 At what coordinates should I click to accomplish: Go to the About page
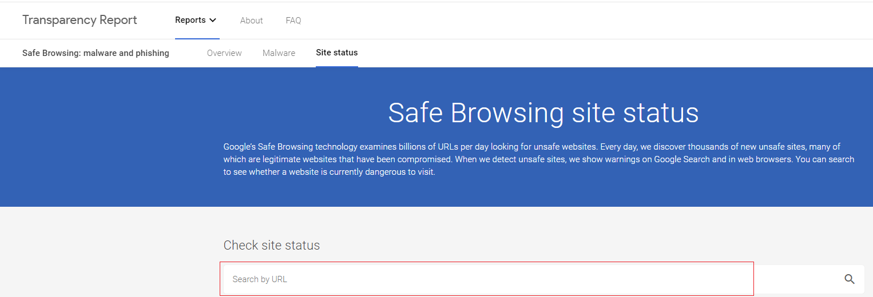coord(251,21)
